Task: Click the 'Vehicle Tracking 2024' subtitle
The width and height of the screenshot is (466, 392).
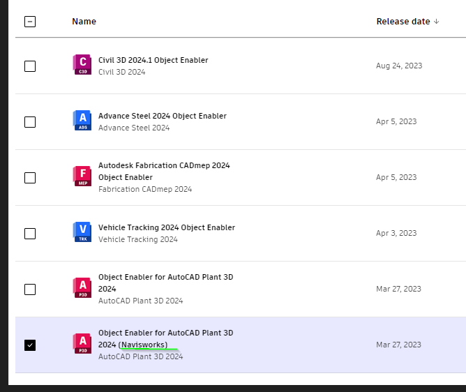Action: 138,239
